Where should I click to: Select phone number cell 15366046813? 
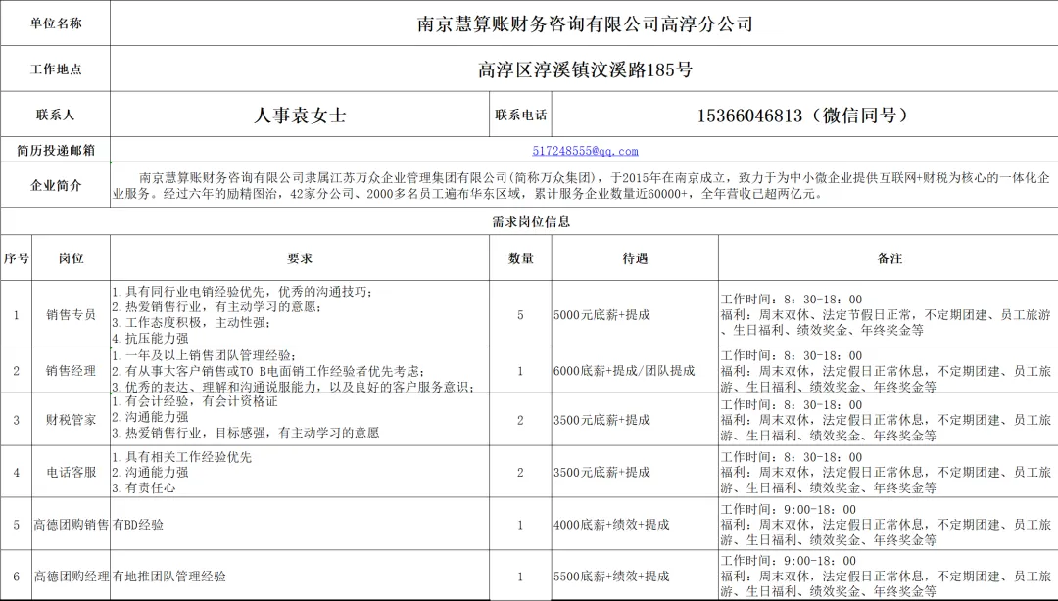[804, 115]
